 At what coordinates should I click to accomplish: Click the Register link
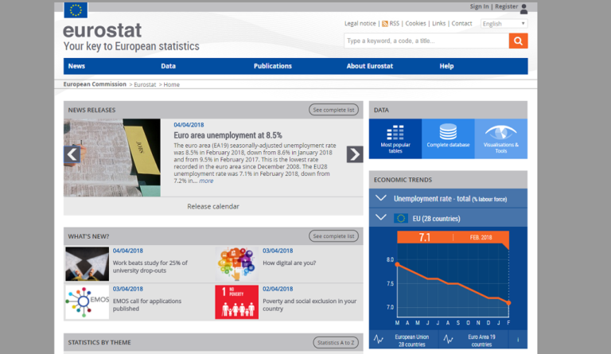pos(507,6)
